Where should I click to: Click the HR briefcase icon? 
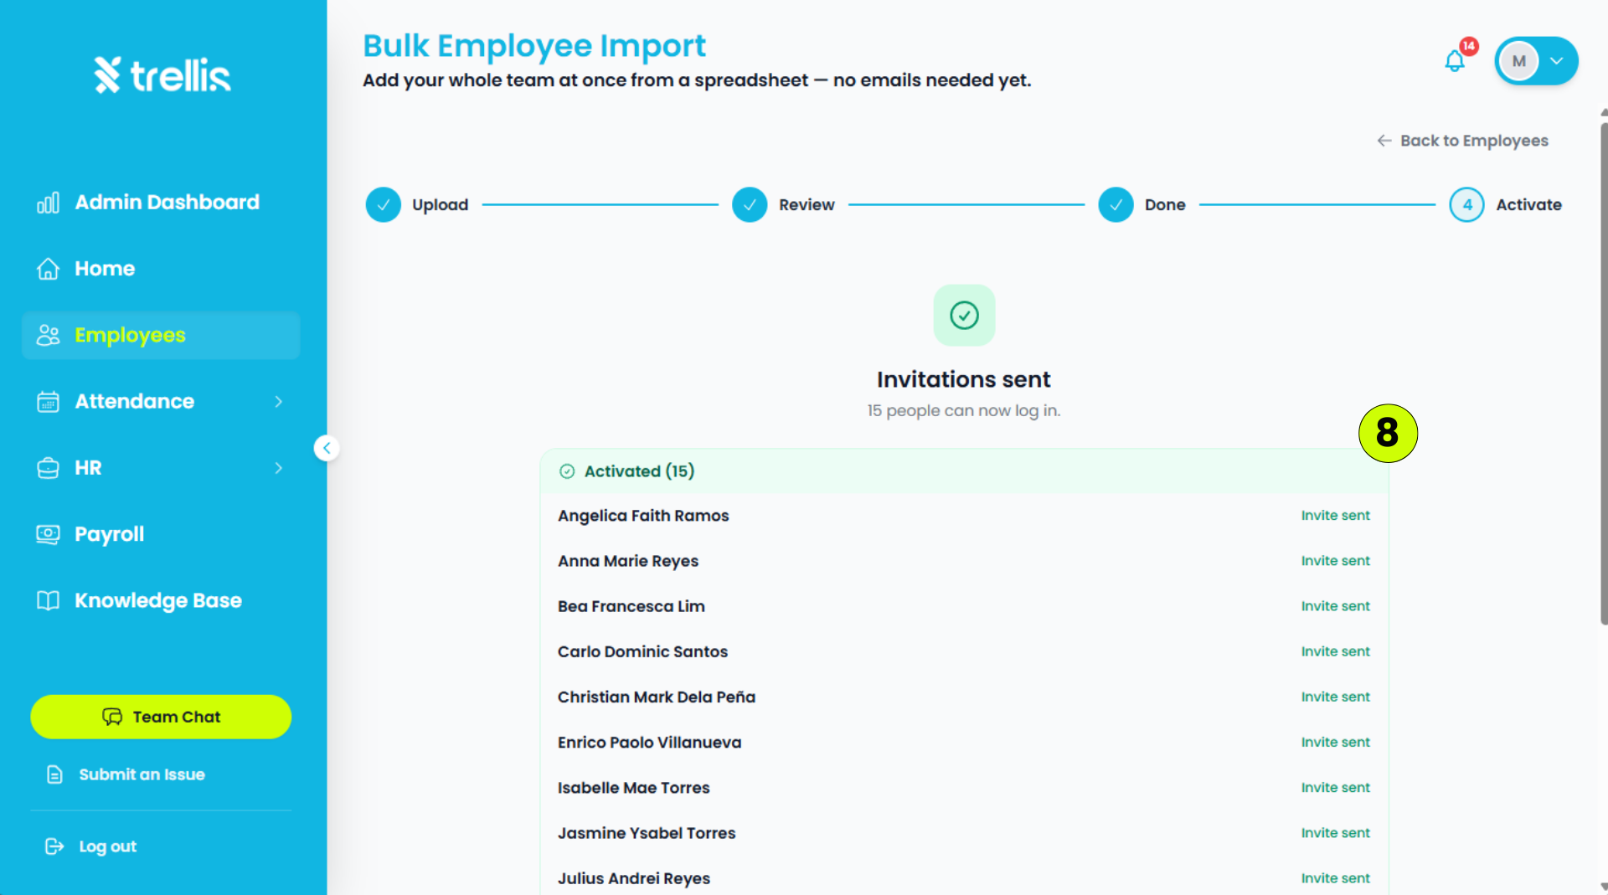point(48,468)
